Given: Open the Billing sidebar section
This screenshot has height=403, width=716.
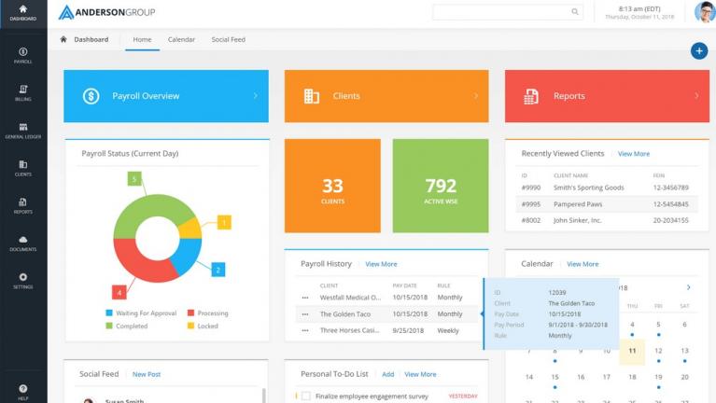Looking at the screenshot, I should (x=22, y=92).
